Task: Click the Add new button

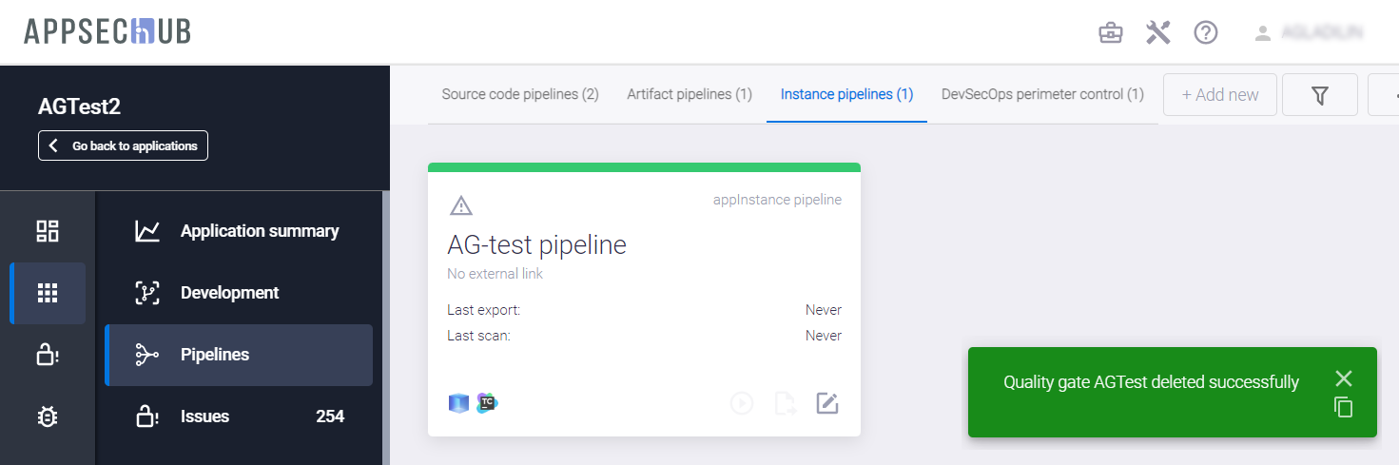Action: pos(1219,94)
